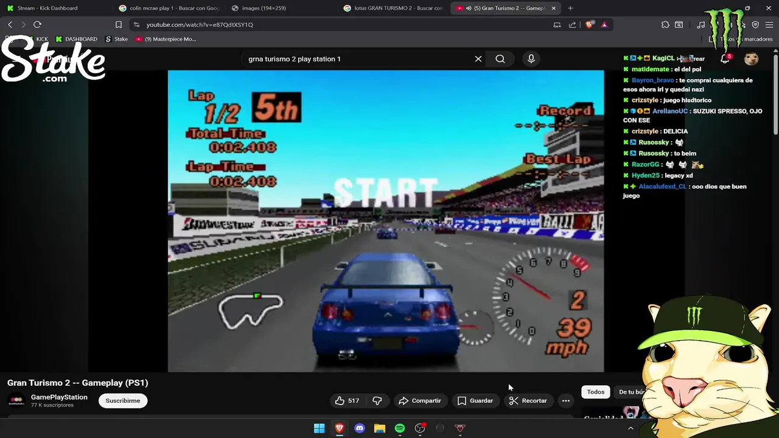779x438 pixels.
Task: Click the chat scrollbar
Action: 775,94
